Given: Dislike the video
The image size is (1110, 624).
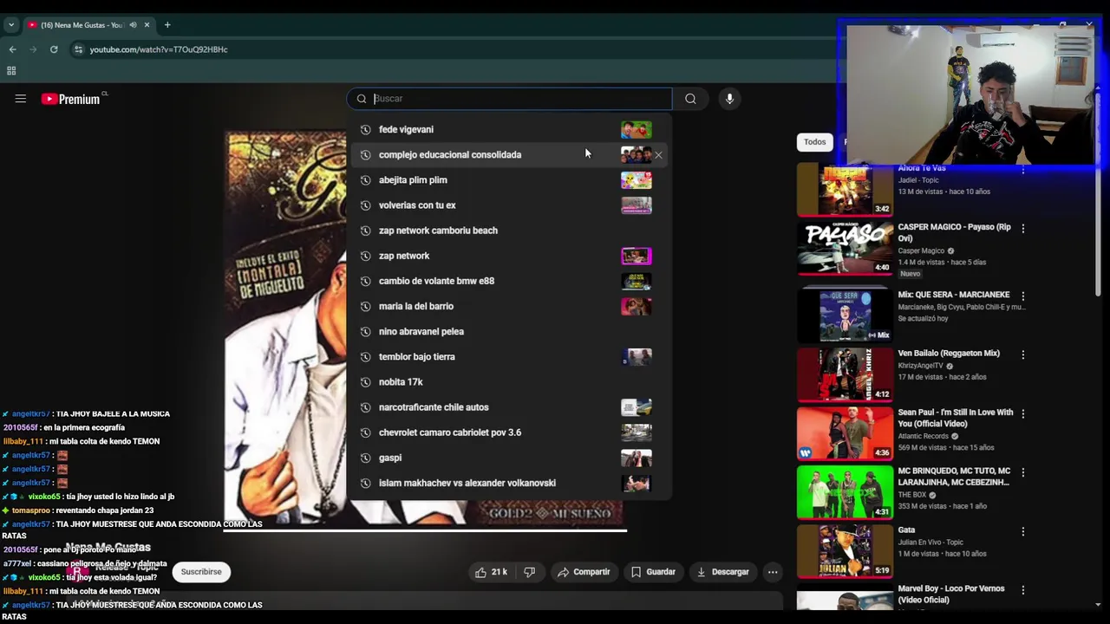Looking at the screenshot, I should pyautogui.click(x=529, y=572).
